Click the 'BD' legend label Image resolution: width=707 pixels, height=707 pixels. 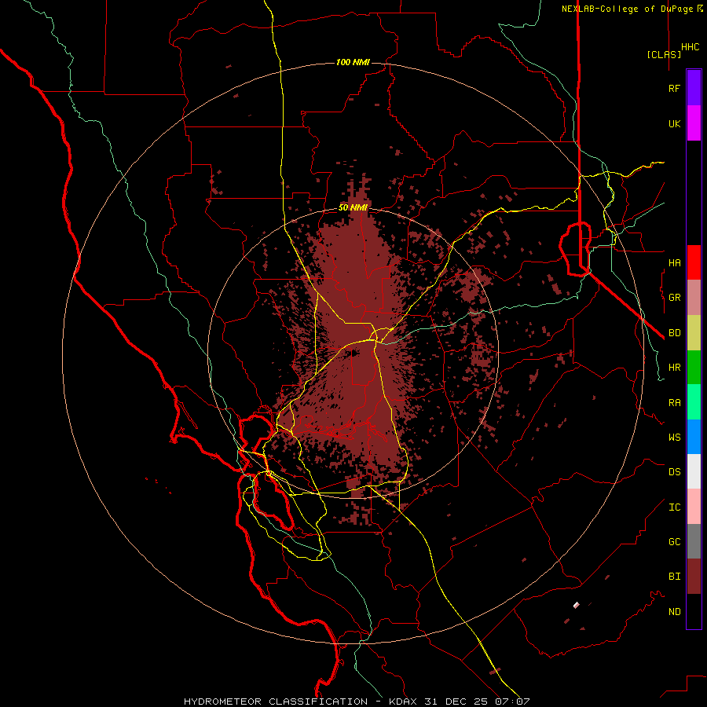[x=674, y=333]
